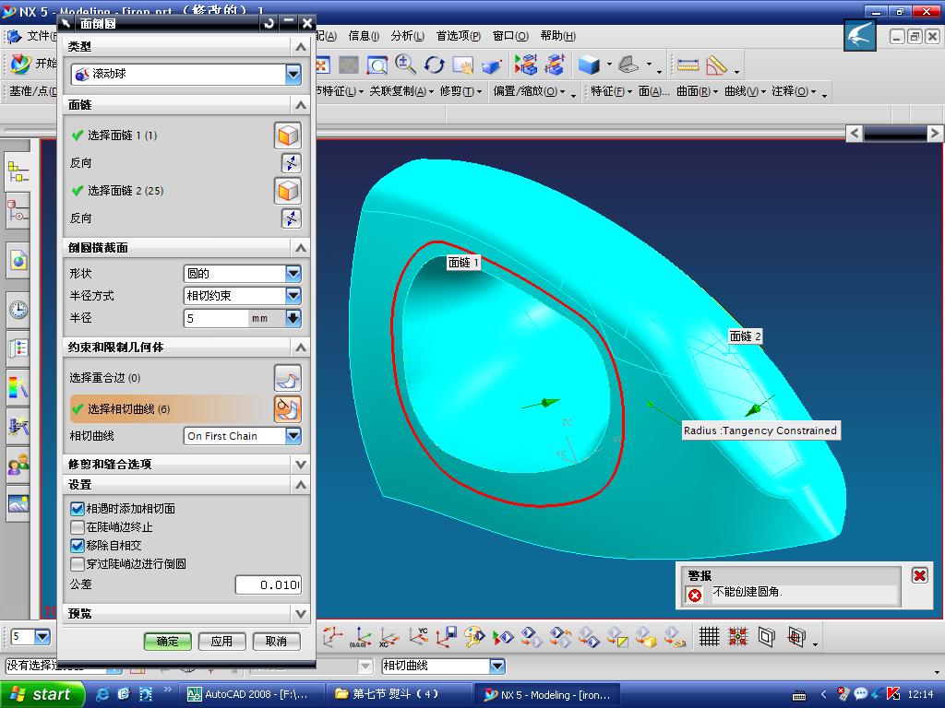
Task: Open the Part Navigator sidebar tab
Action: [18, 212]
